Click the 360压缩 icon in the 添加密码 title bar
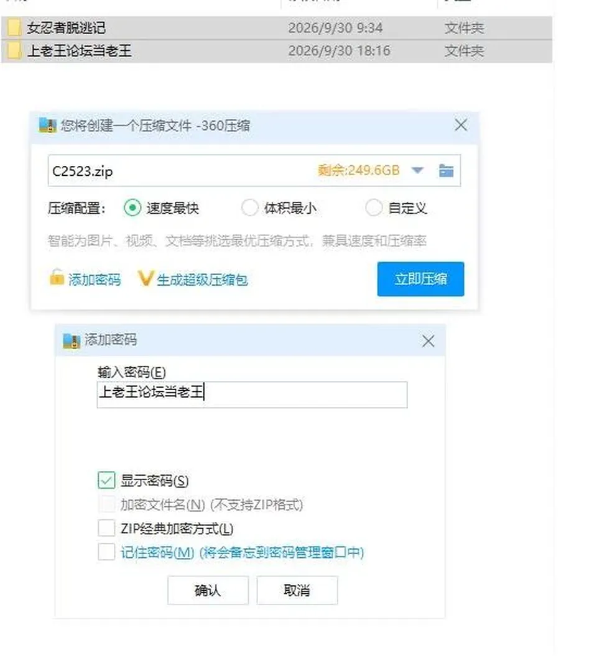The image size is (597, 656). tap(72, 340)
